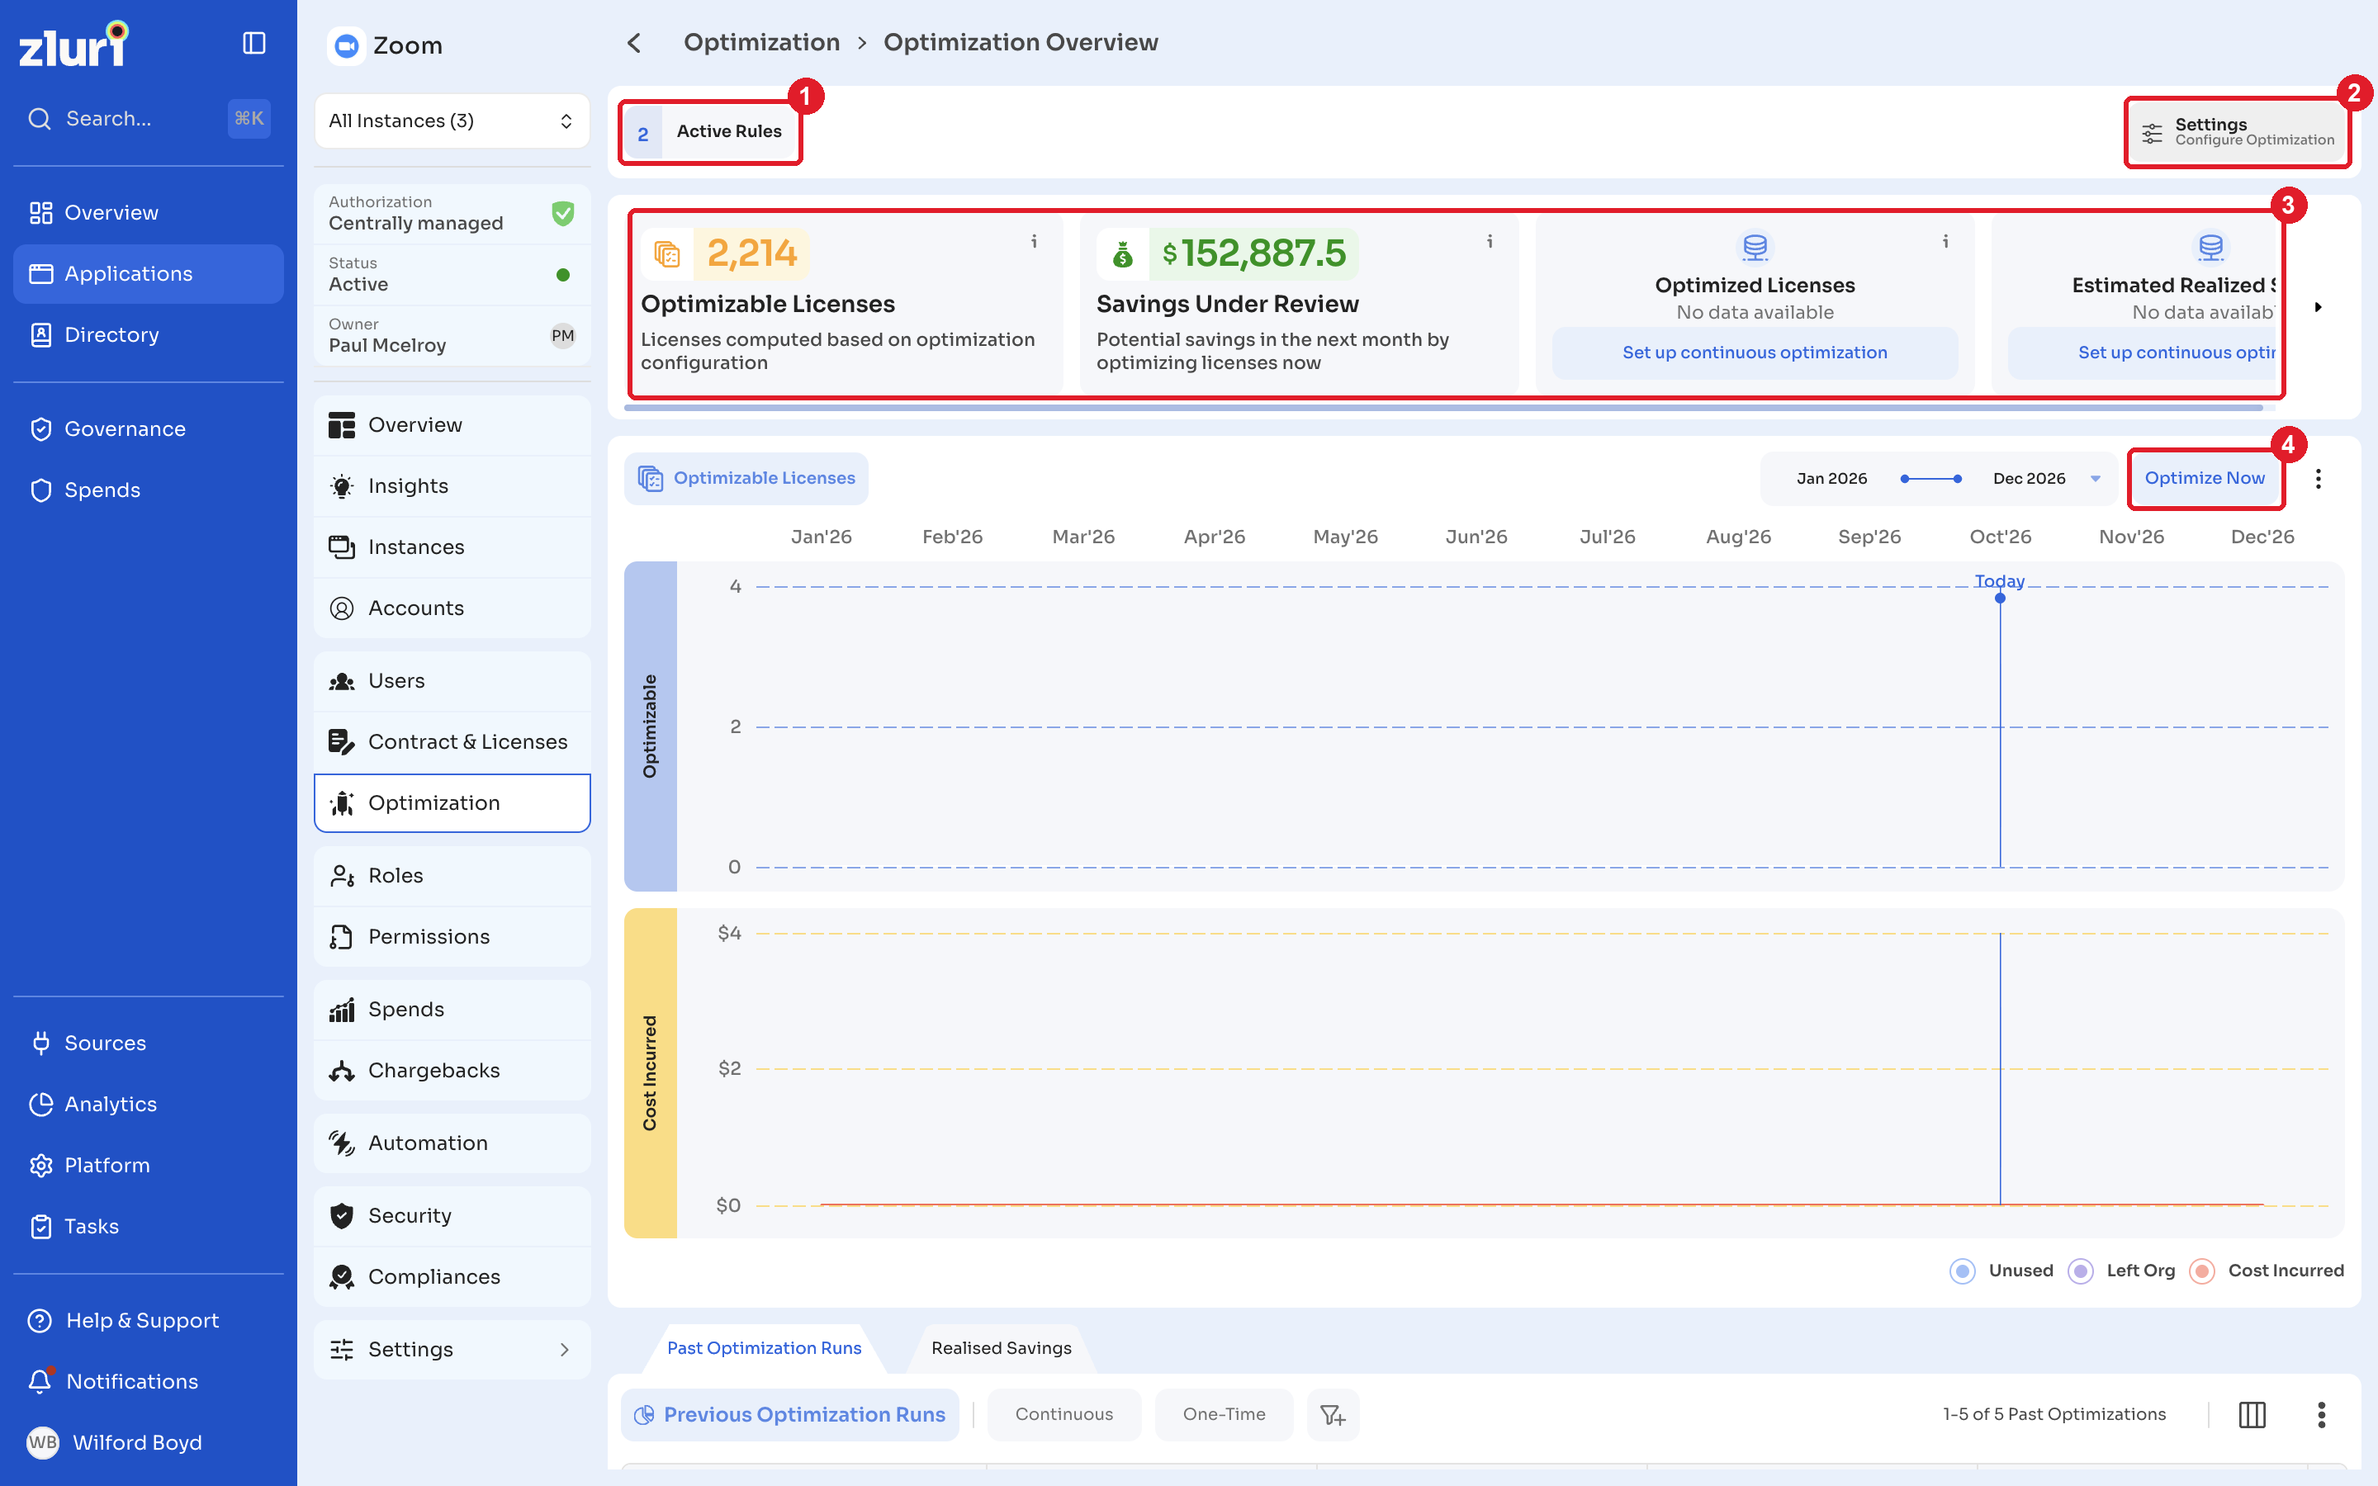Click Set up continuous optimization under Optimized Licenses
Screen dimensions: 2378x1486
1754,352
